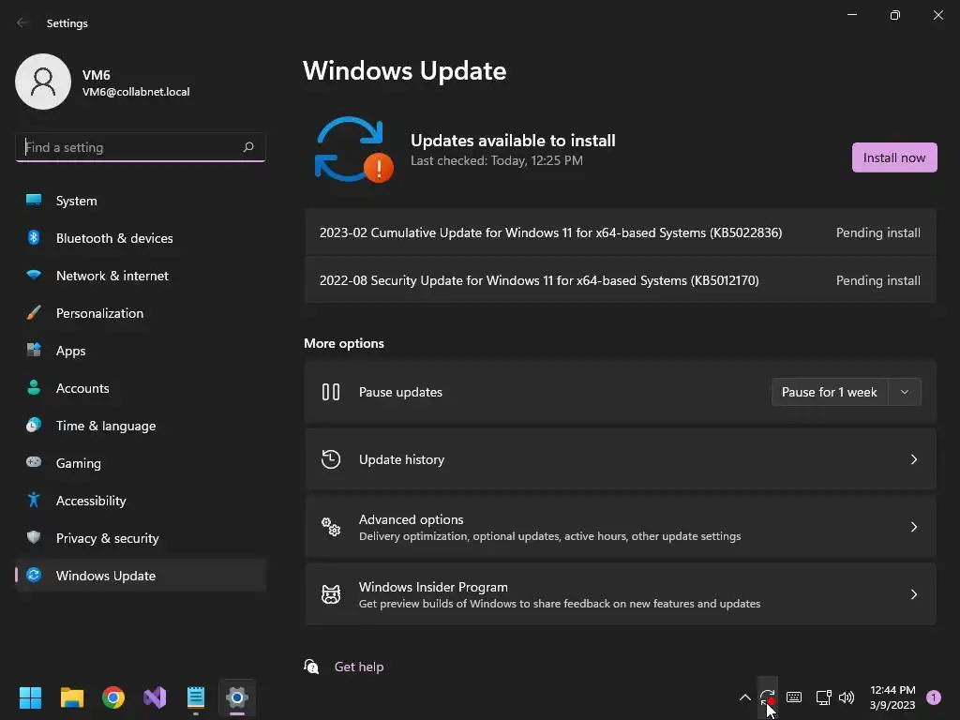The width and height of the screenshot is (960, 720).
Task: Show hidden tray icons chevron
Action: 745,697
